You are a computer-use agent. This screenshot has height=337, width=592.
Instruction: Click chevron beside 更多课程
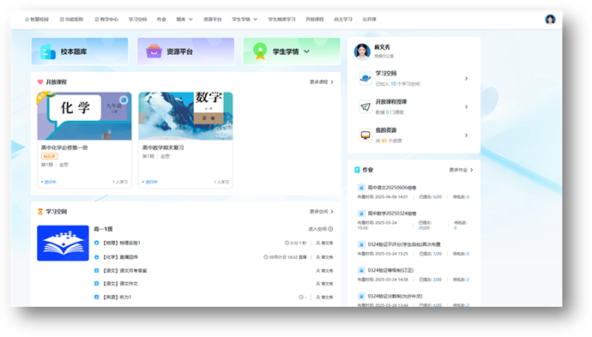click(x=332, y=81)
